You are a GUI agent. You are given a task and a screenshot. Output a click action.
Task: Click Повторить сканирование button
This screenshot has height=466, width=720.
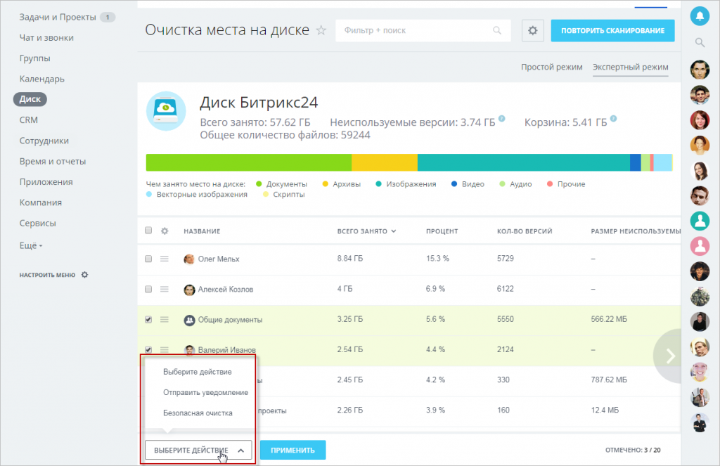pyautogui.click(x=612, y=31)
